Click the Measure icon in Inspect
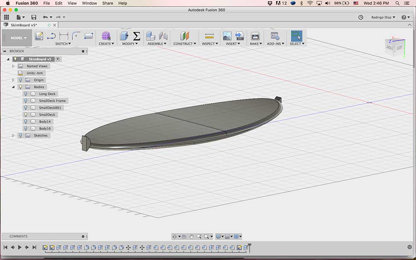The height and width of the screenshot is (260, 416). (209, 36)
